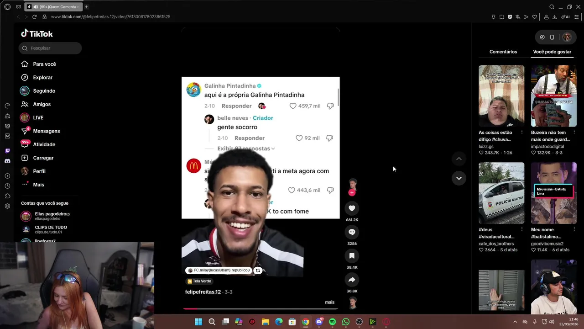The width and height of the screenshot is (584, 329).
Task: Reload the page with the refresh icon
Action: click(x=34, y=17)
